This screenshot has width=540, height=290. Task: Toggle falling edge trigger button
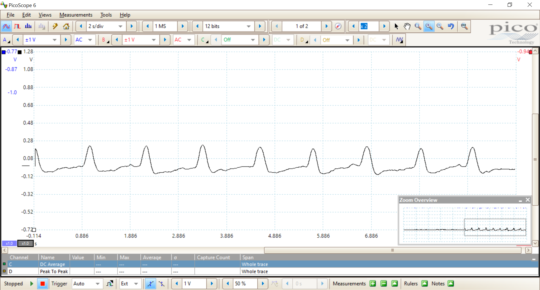[x=162, y=284]
